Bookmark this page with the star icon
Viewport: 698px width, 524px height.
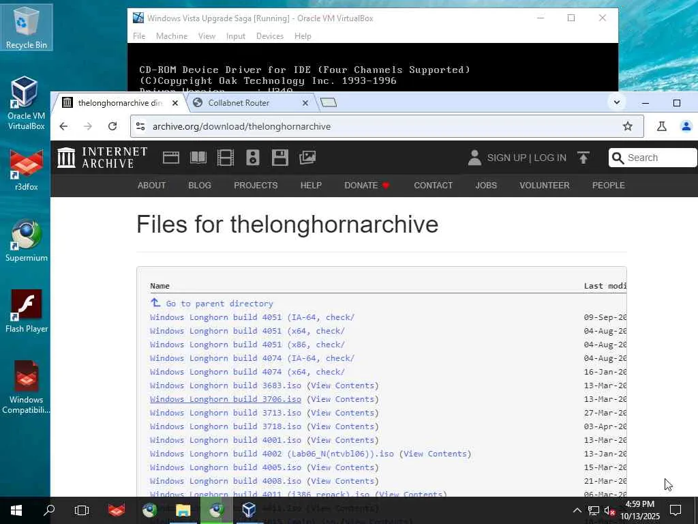[628, 126]
